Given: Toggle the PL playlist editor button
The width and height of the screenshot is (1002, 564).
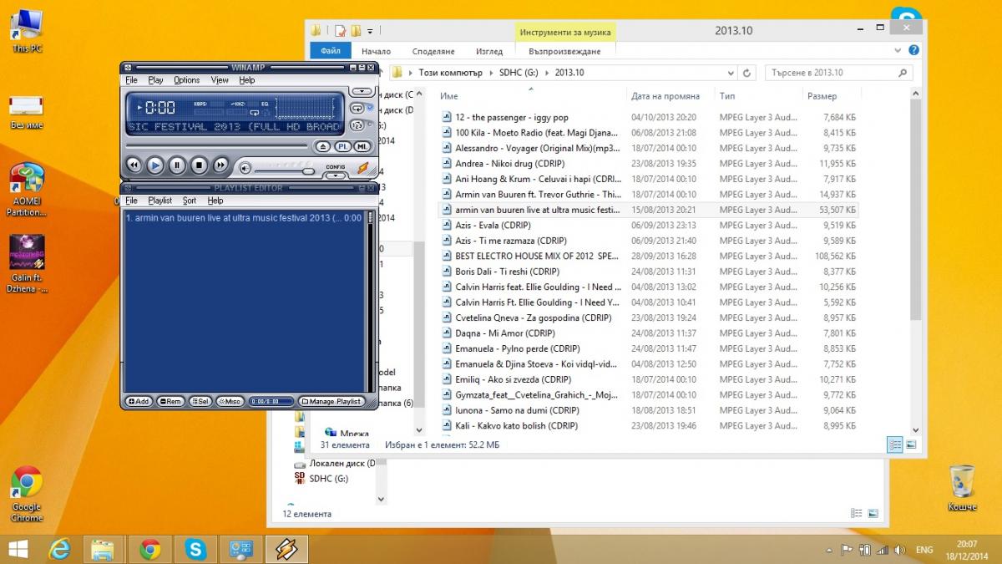Looking at the screenshot, I should tap(343, 147).
